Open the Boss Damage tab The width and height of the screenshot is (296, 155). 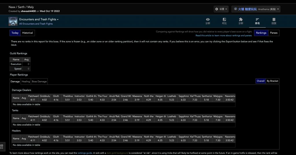click(39, 82)
